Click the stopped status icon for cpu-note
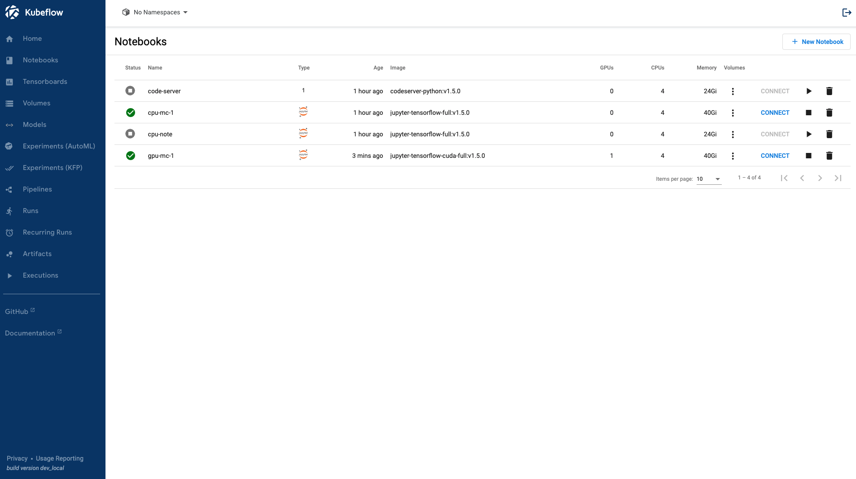 click(130, 134)
